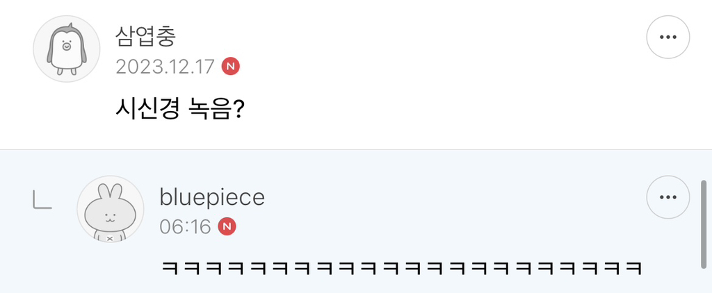Click the red N badge beside 06:16

(227, 226)
